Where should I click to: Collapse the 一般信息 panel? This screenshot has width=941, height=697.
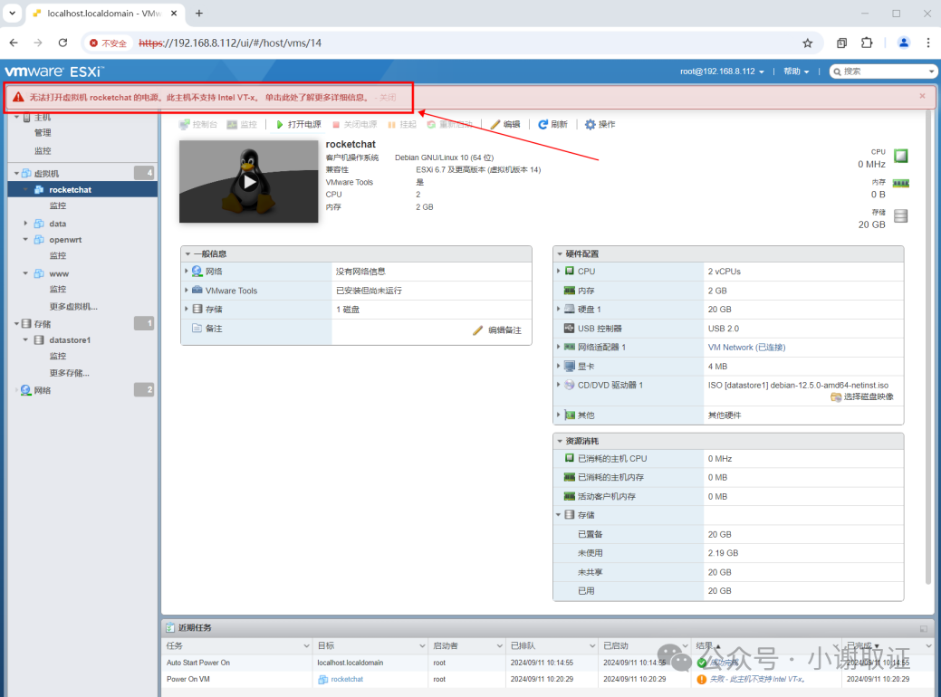tap(187, 253)
